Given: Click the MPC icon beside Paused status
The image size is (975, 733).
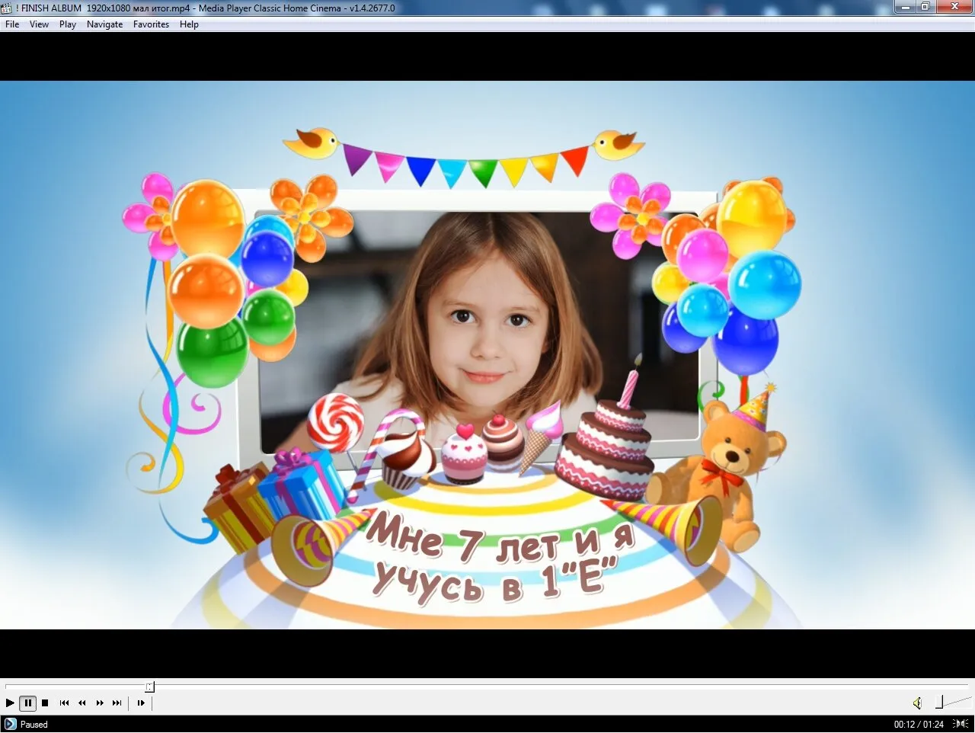Looking at the screenshot, I should click(10, 724).
